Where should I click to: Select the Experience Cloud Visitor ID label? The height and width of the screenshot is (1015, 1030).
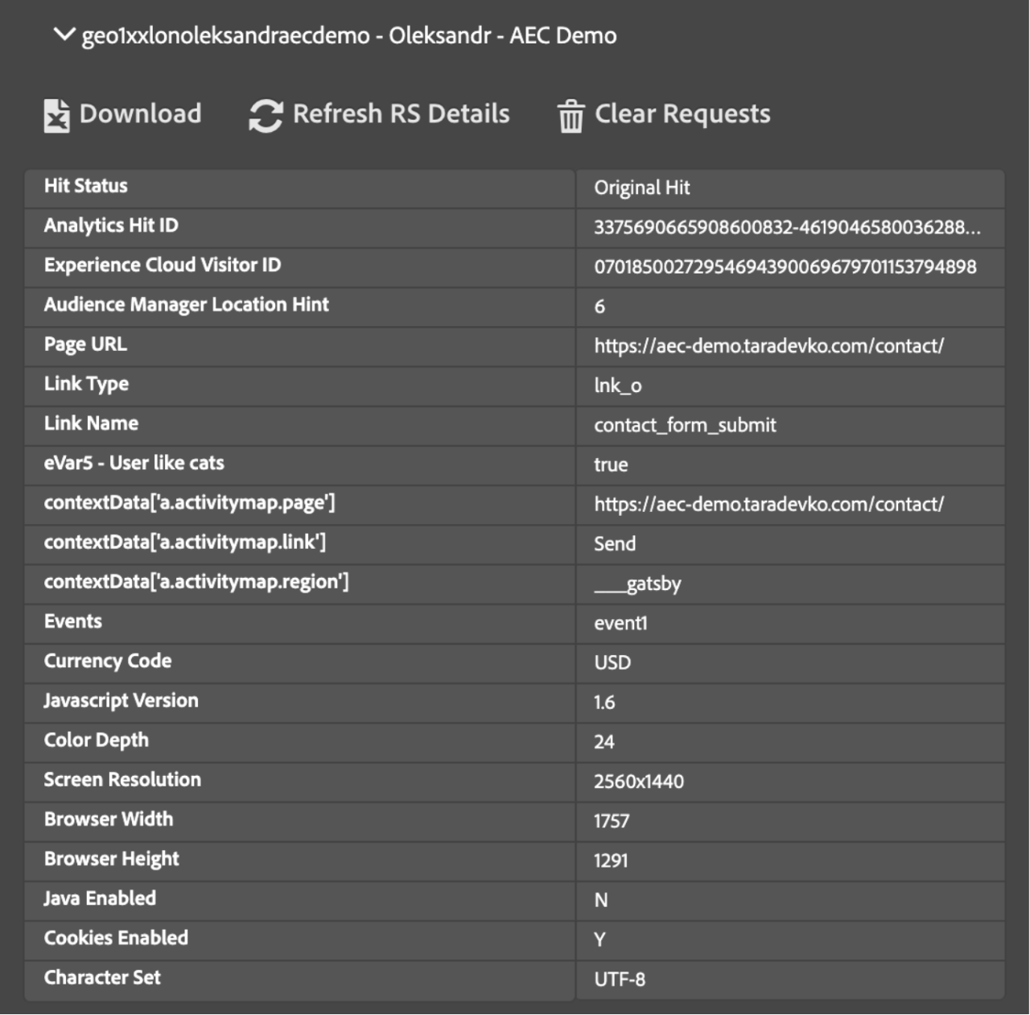[163, 265]
